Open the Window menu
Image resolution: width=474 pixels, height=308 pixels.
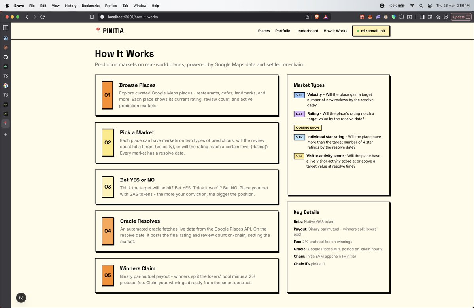pyautogui.click(x=140, y=6)
